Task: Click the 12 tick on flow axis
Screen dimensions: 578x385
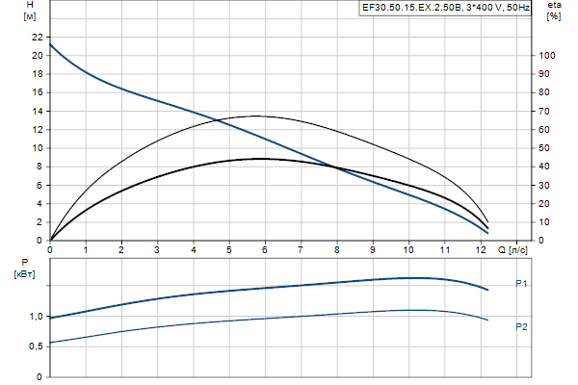Action: point(481,250)
